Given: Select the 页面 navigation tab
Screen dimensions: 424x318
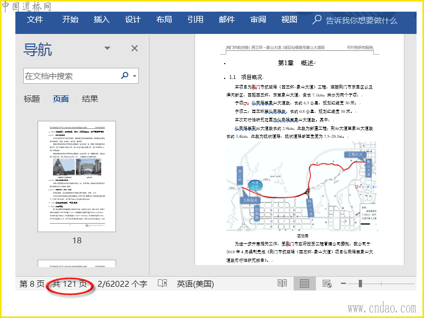Looking at the screenshot, I should 60,99.
